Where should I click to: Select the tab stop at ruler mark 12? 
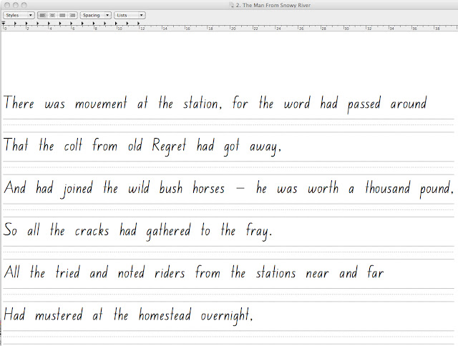click(139, 24)
